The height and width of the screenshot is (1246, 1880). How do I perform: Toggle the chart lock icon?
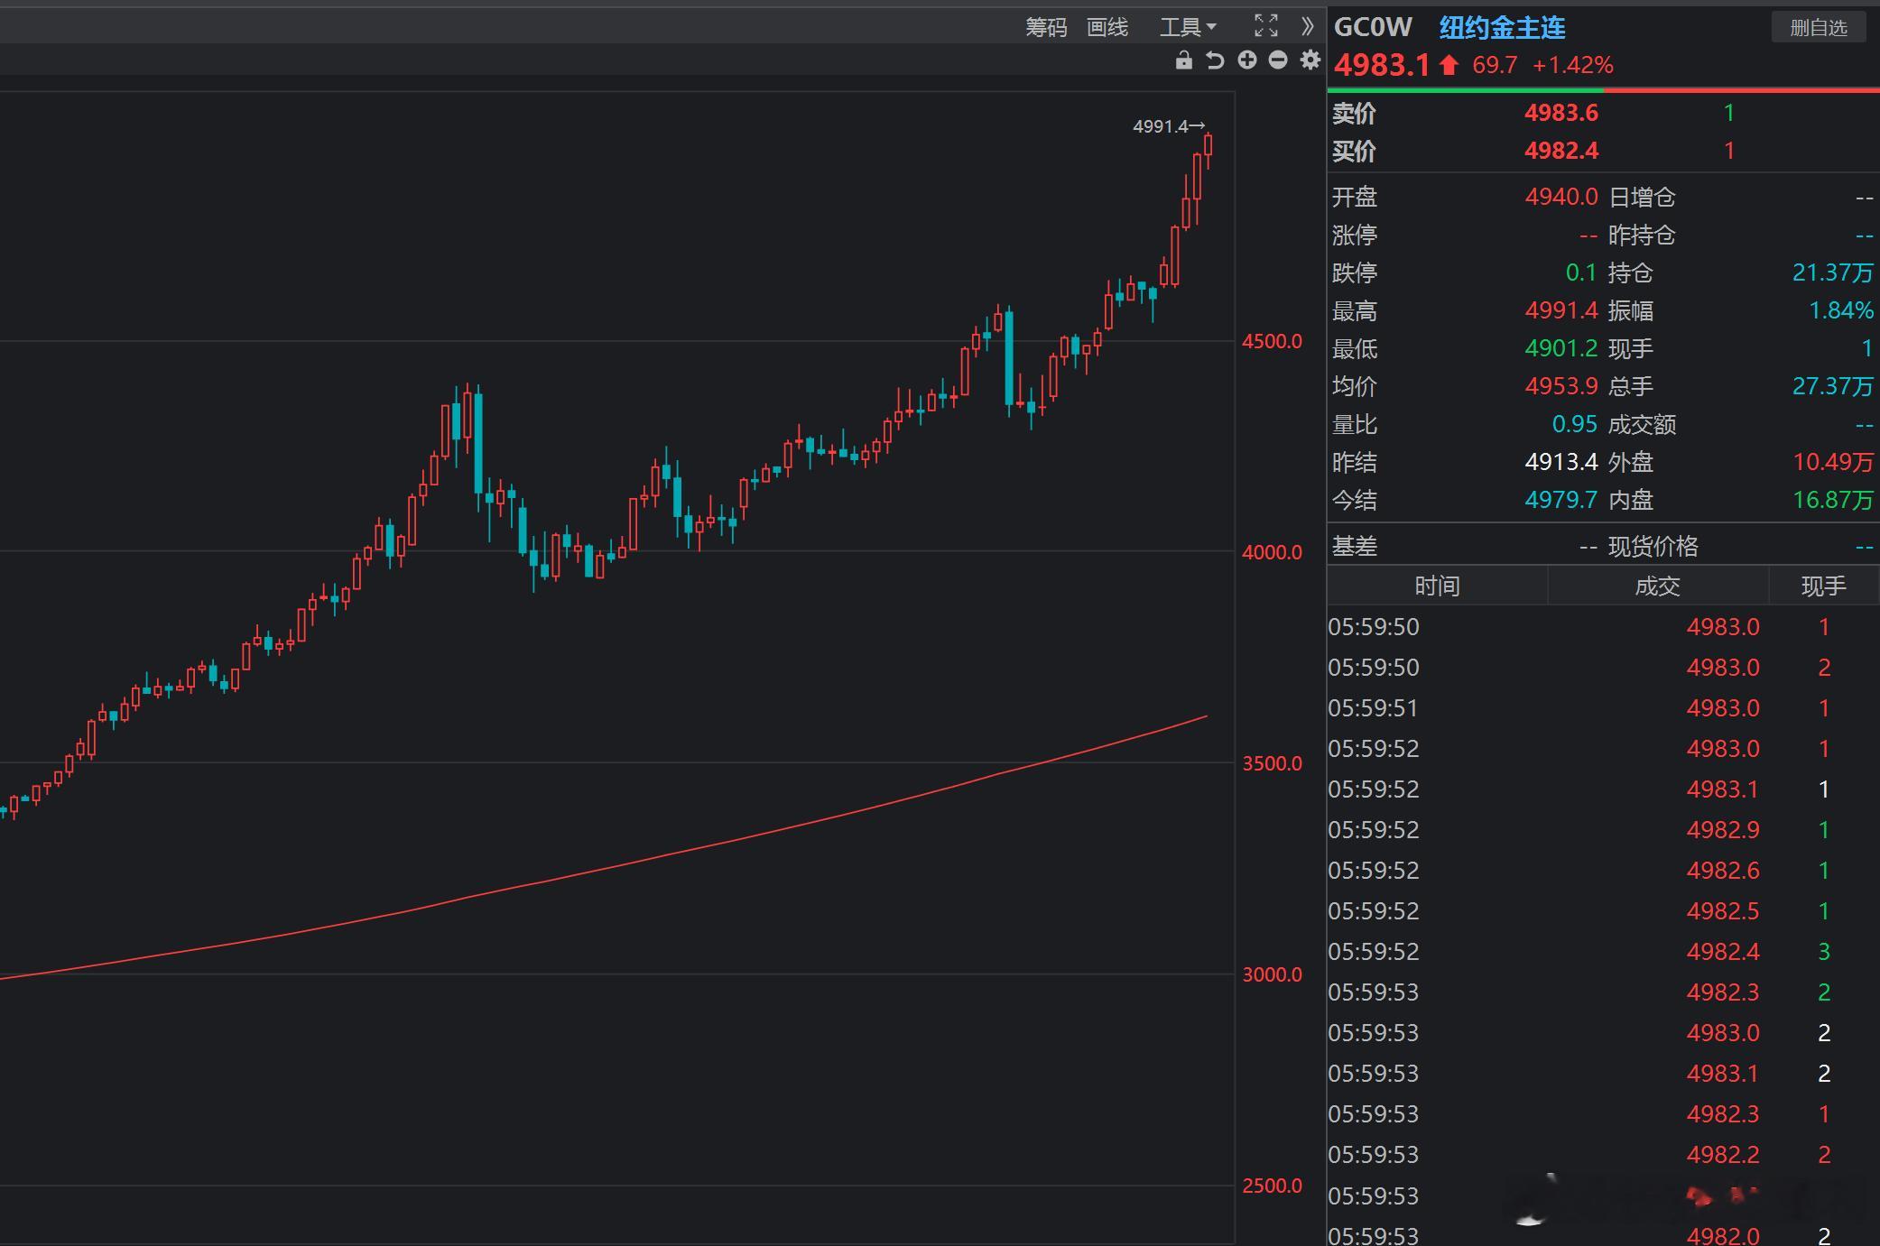point(1183,60)
